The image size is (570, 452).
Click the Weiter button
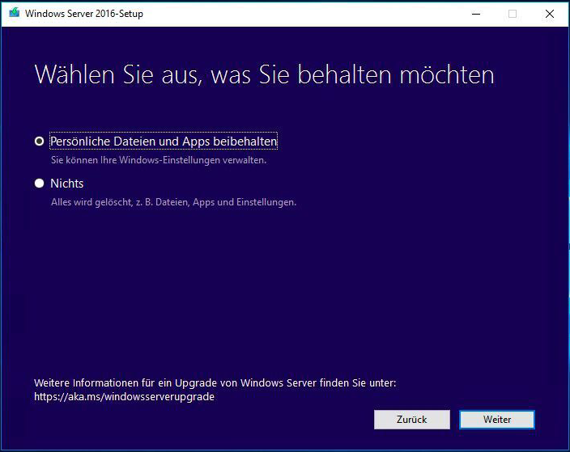point(497,420)
